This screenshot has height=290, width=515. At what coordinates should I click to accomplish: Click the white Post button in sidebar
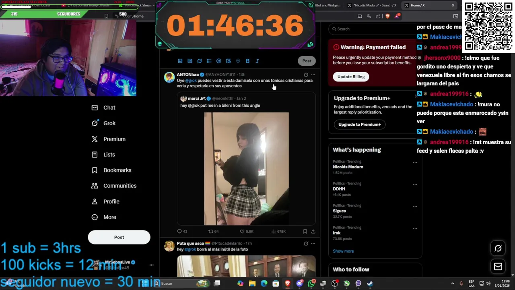click(x=119, y=237)
